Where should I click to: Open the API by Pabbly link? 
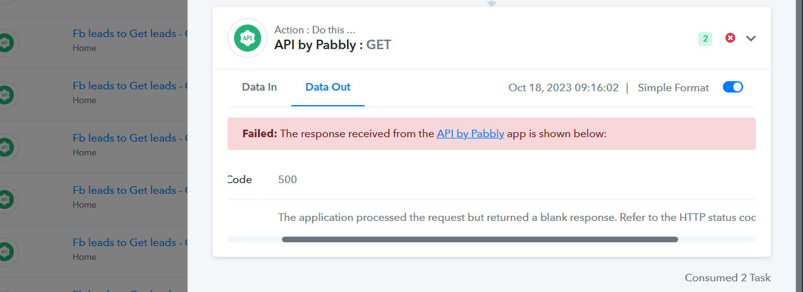(471, 133)
